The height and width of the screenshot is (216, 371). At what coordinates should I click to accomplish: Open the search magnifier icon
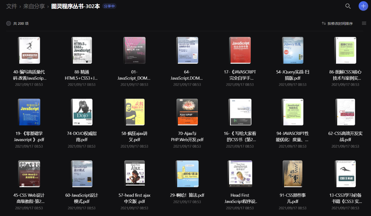pos(348,6)
